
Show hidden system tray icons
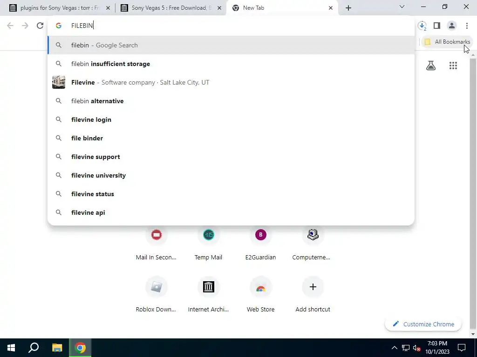tap(394, 348)
